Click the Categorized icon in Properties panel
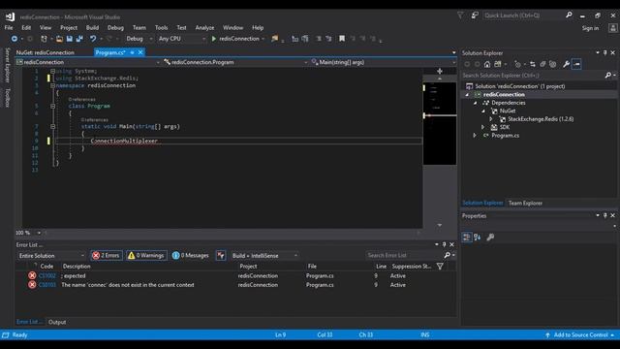 coord(467,237)
